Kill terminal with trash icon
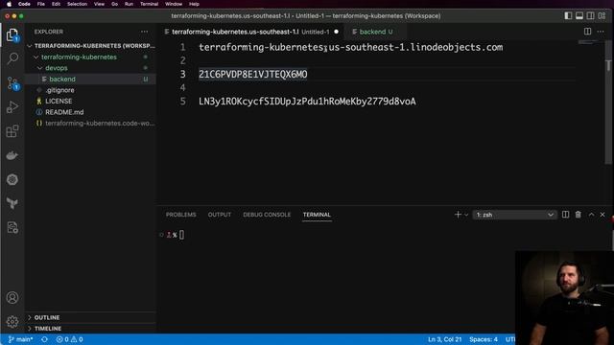This screenshot has height=345, width=614. pyautogui.click(x=578, y=215)
